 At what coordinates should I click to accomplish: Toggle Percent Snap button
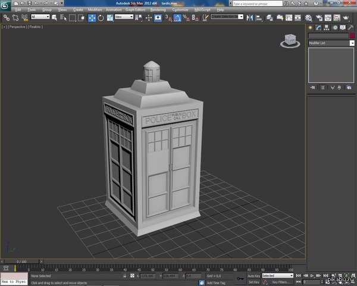(186, 18)
